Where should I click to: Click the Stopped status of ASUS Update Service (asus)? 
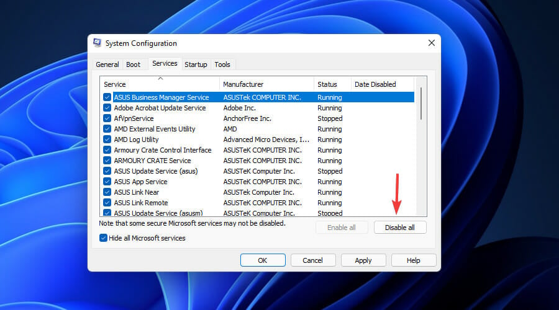point(330,171)
